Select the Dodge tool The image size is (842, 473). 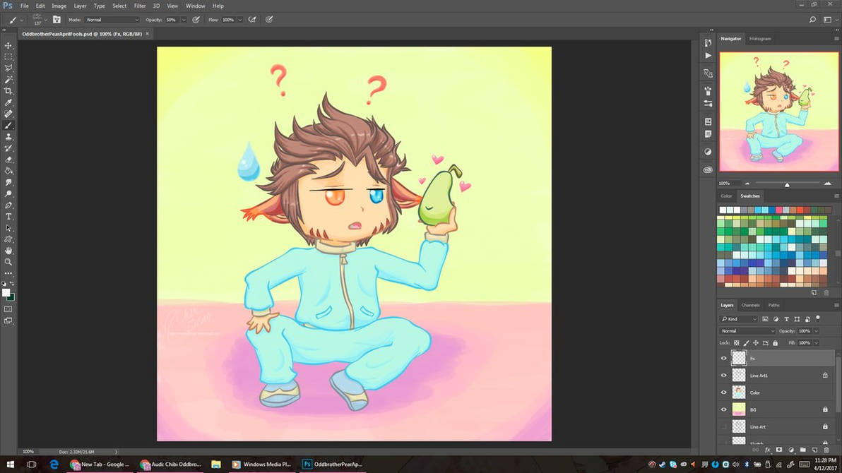coord(8,194)
